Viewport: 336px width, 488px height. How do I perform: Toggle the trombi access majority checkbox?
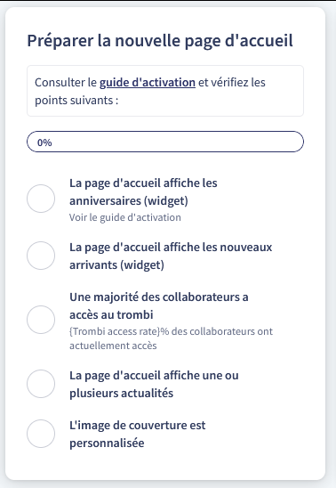pos(41,320)
